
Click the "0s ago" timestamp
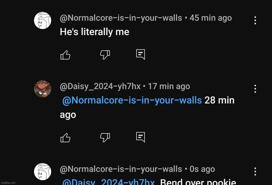pos(202,169)
